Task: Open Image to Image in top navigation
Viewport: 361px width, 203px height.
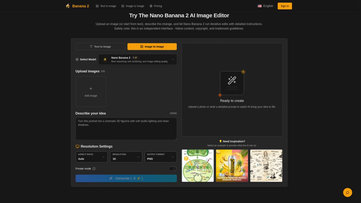Action: (x=133, y=6)
